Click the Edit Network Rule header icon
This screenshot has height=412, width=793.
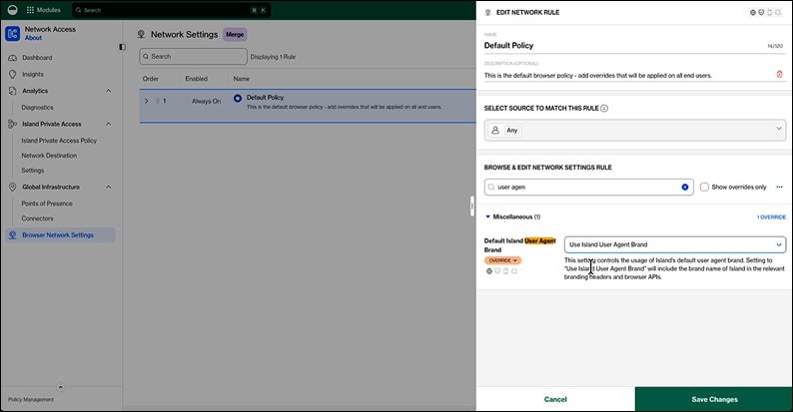[x=488, y=13]
